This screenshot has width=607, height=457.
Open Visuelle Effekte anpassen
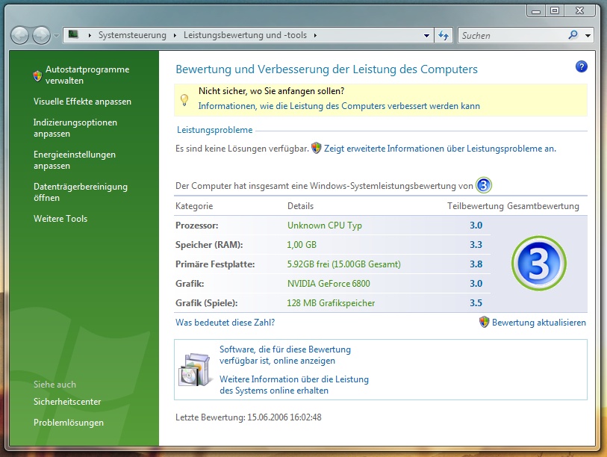click(x=82, y=102)
